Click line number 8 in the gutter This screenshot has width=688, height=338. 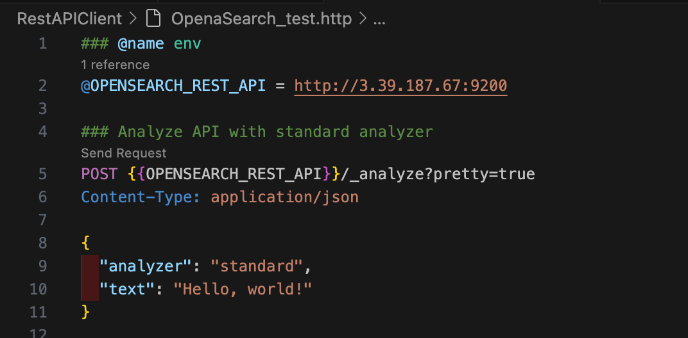42,243
